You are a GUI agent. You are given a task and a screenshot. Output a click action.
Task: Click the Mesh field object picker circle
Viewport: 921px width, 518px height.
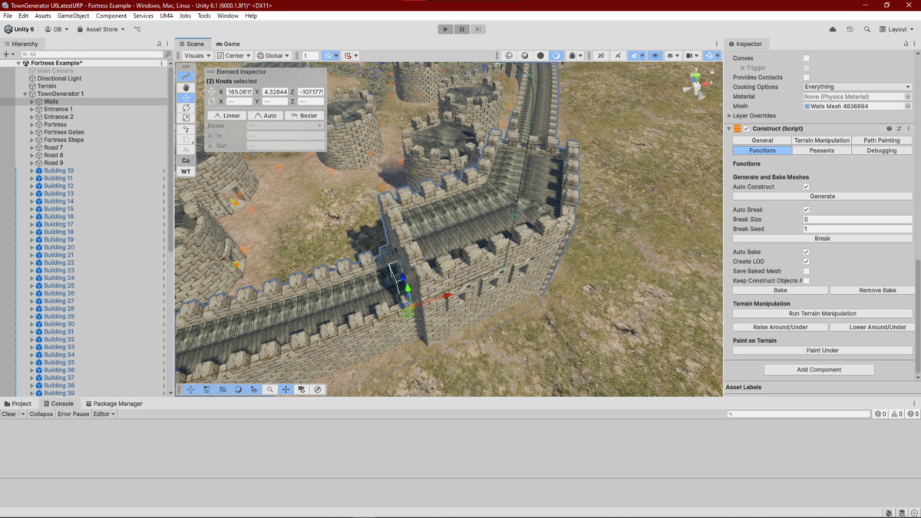[x=908, y=106]
